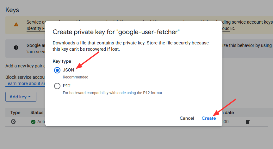Click the Create private key dialog title

[x=116, y=32]
